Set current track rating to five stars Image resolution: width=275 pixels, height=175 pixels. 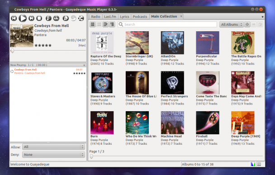point(50,45)
